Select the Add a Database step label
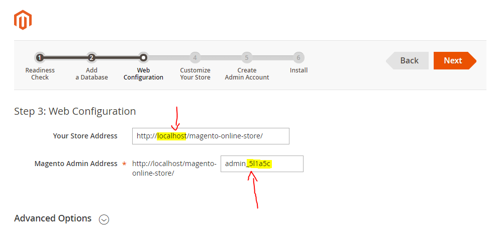The height and width of the screenshot is (231, 495). click(x=91, y=74)
